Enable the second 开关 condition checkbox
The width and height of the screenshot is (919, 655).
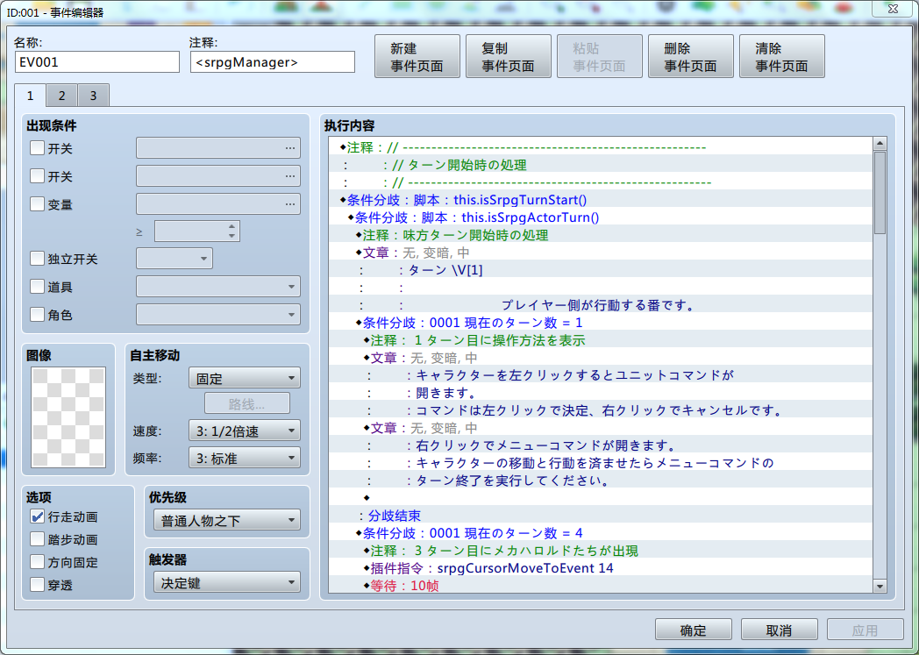pyautogui.click(x=37, y=175)
